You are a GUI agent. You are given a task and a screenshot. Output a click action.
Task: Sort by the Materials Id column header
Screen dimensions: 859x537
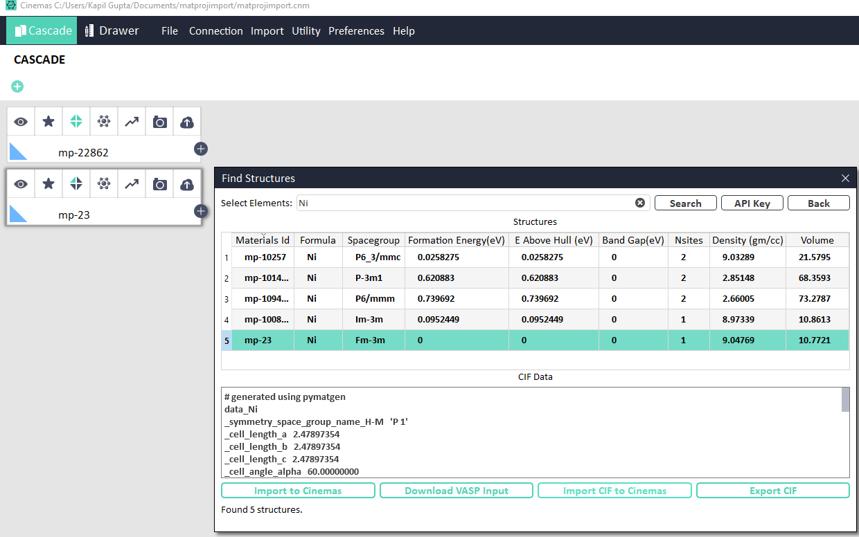click(x=263, y=240)
